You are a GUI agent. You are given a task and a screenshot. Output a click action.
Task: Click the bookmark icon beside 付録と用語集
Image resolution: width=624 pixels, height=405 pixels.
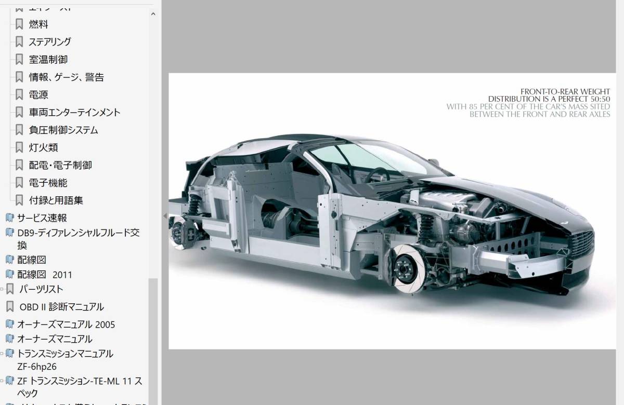[19, 200]
